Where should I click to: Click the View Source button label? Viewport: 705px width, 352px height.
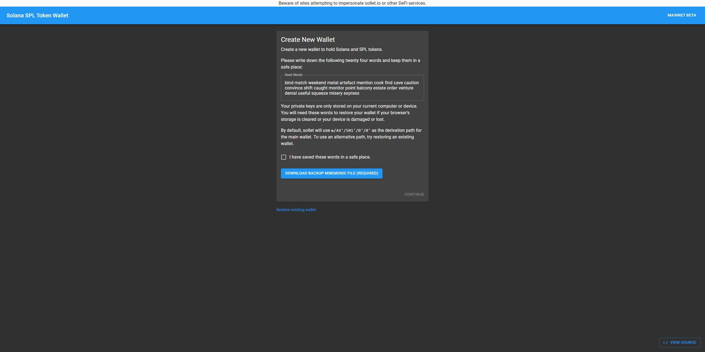pos(683,342)
